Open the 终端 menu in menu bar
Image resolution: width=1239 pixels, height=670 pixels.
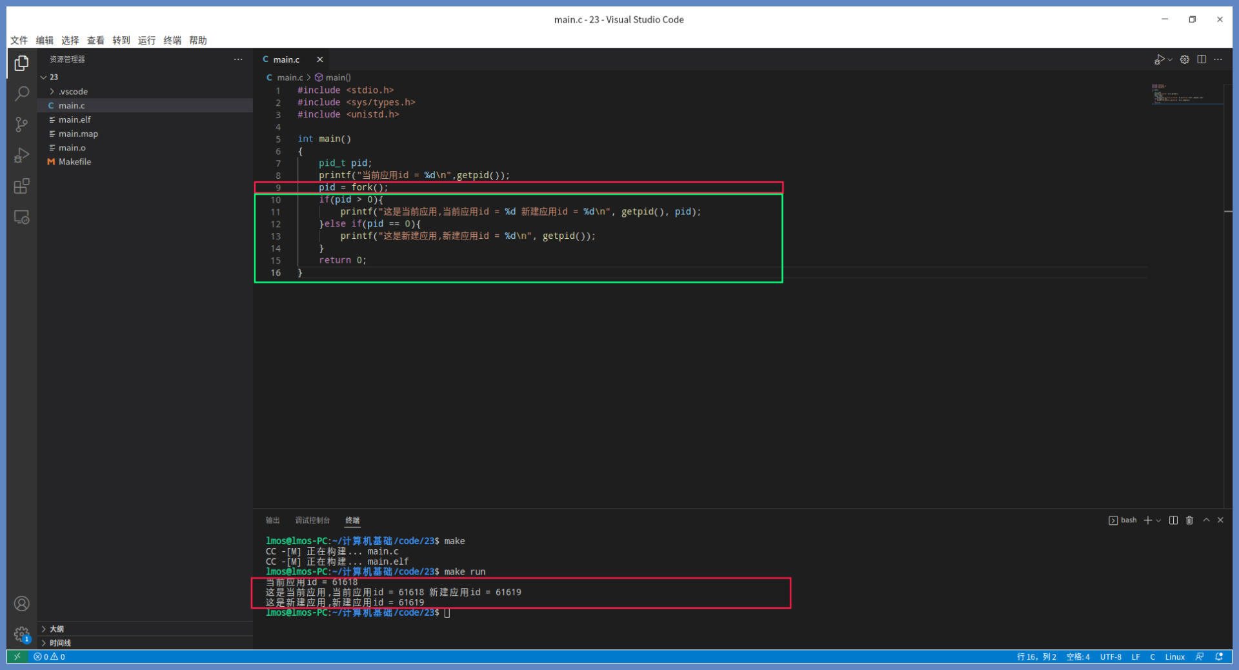tap(172, 40)
